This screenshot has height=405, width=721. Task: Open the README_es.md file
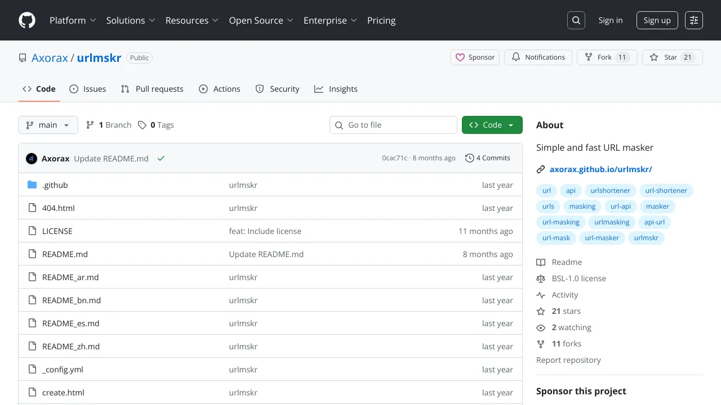coord(71,323)
